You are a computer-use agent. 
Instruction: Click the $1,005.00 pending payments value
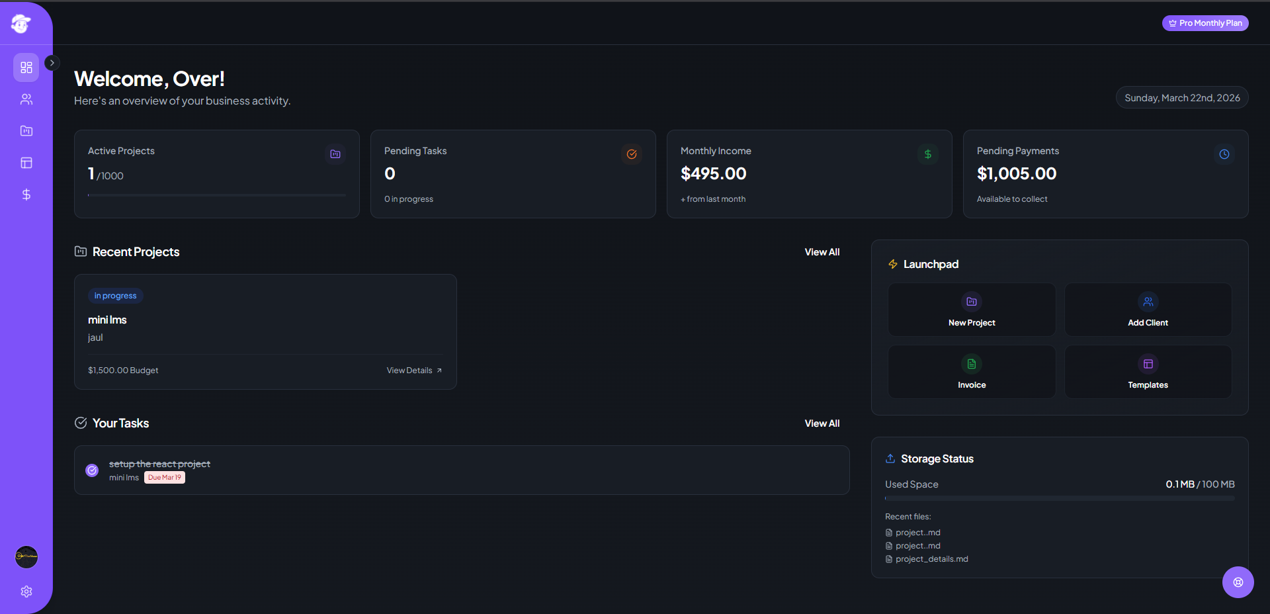click(x=1017, y=173)
